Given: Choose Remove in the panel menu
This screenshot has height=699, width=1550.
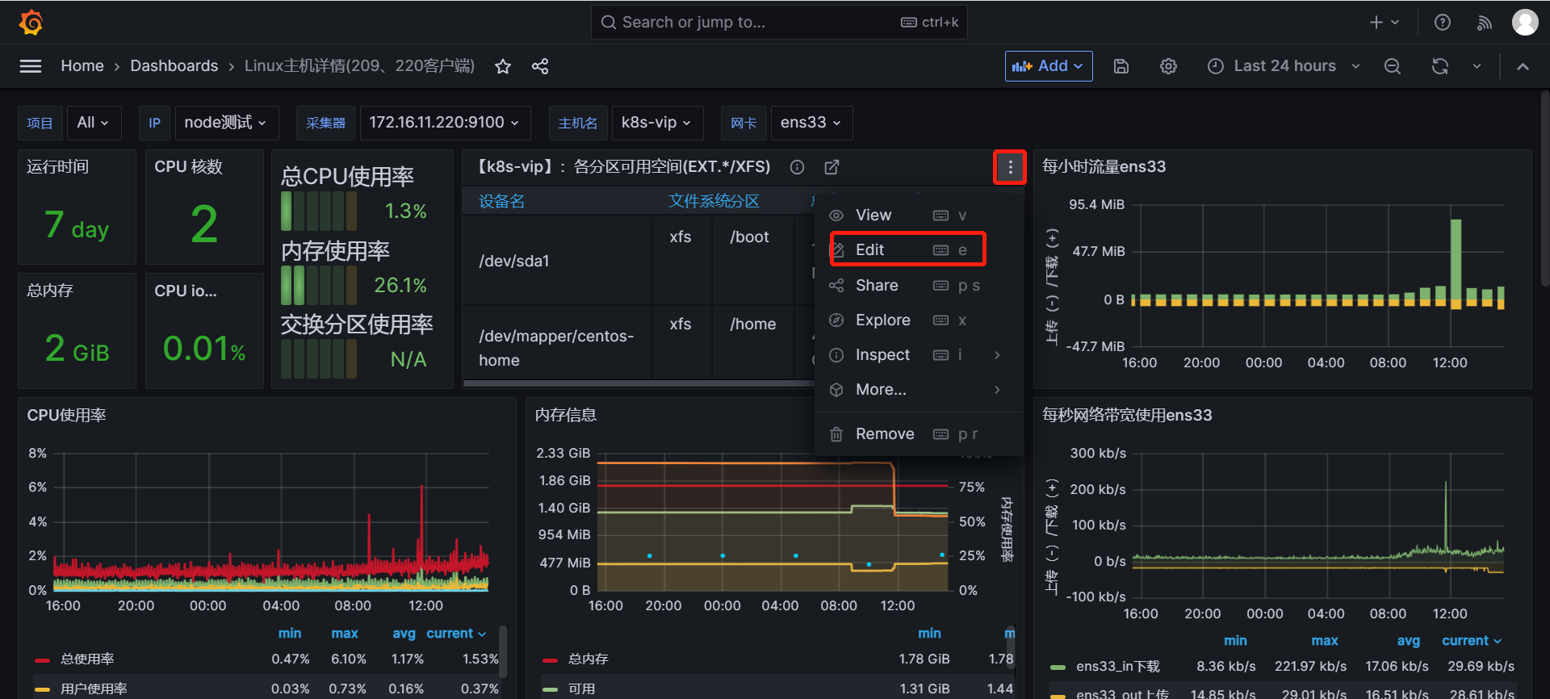Looking at the screenshot, I should tap(885, 433).
